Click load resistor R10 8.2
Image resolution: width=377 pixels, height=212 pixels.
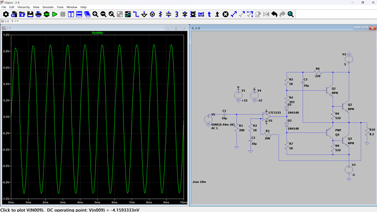click(x=367, y=132)
